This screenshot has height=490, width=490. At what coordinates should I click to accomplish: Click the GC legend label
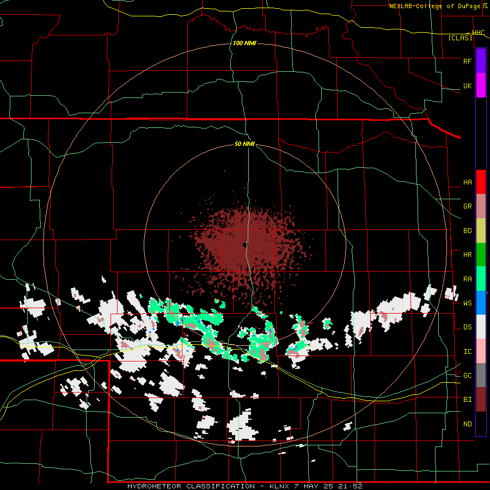click(x=467, y=376)
